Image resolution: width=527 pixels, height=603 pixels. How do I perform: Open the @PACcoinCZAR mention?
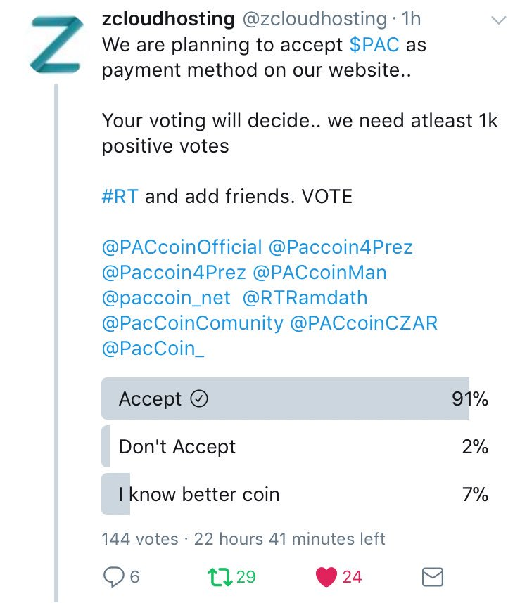pos(364,323)
